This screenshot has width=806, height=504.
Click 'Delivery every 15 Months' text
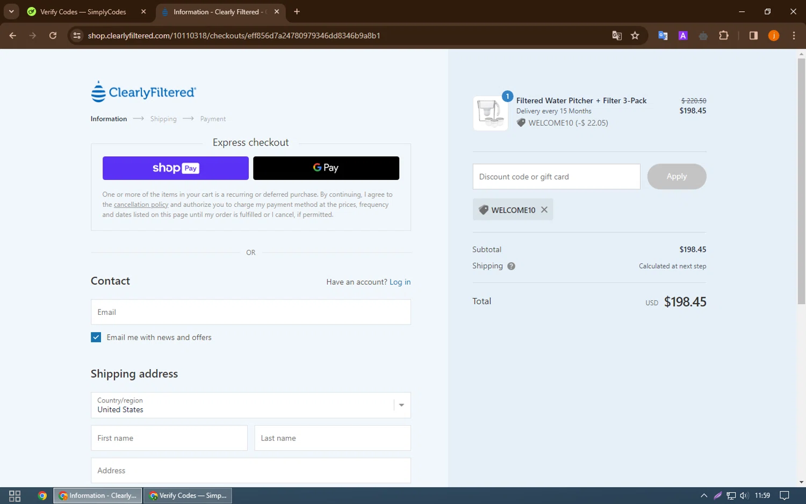pos(553,111)
